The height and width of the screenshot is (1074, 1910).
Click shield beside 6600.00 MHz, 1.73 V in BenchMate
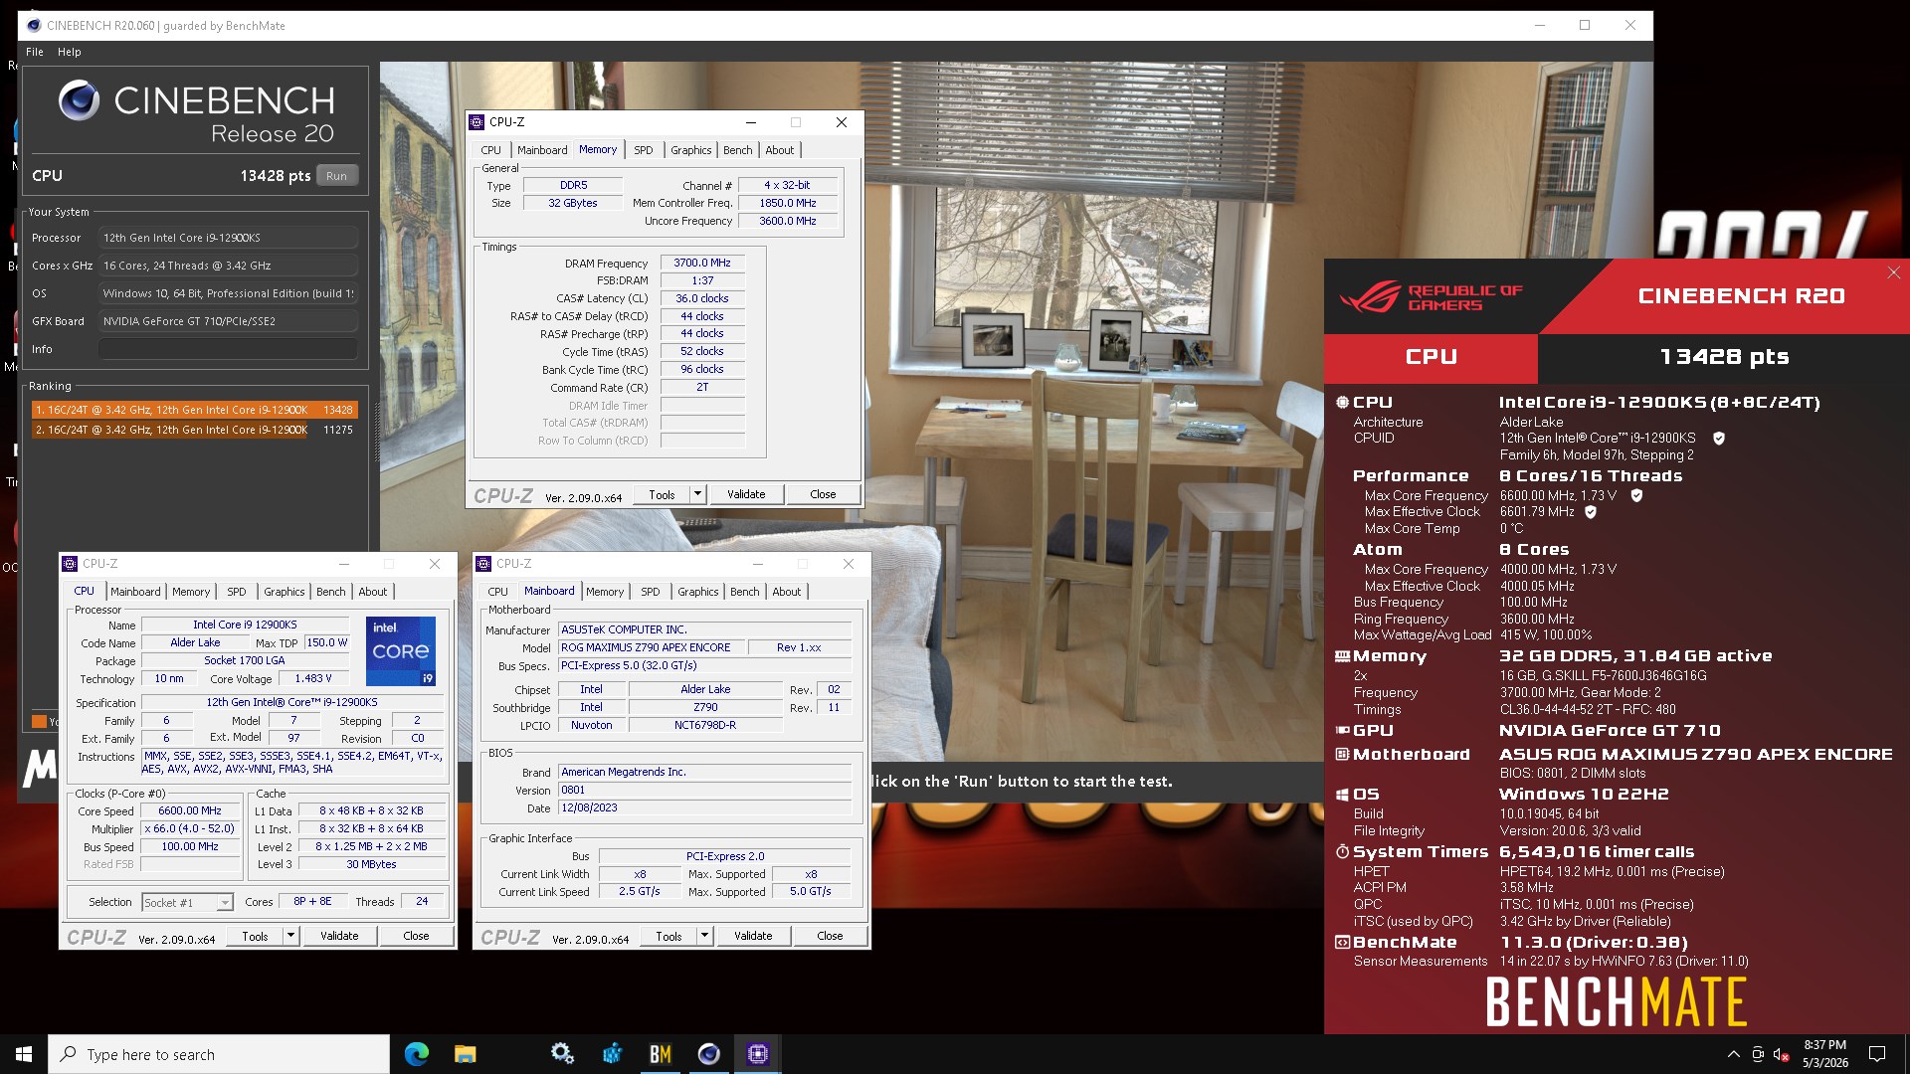pyautogui.click(x=1636, y=495)
